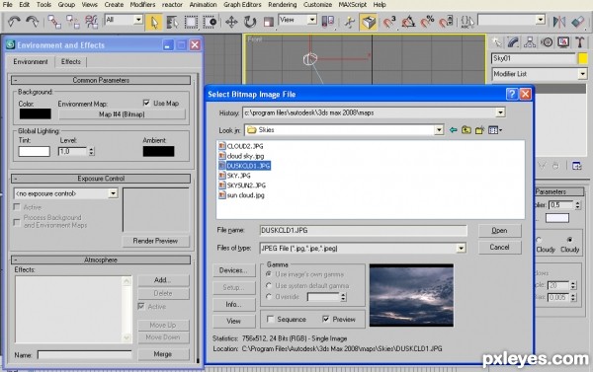
Task: Collapse the Atmosphere rollout
Action: (101, 260)
